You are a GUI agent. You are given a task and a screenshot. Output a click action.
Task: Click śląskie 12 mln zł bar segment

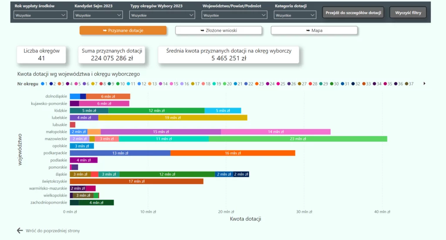(167, 174)
